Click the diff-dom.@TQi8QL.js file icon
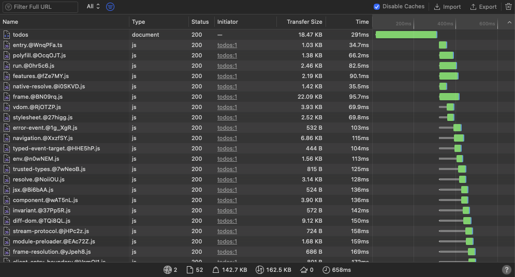The image size is (515, 277). pyautogui.click(x=7, y=221)
